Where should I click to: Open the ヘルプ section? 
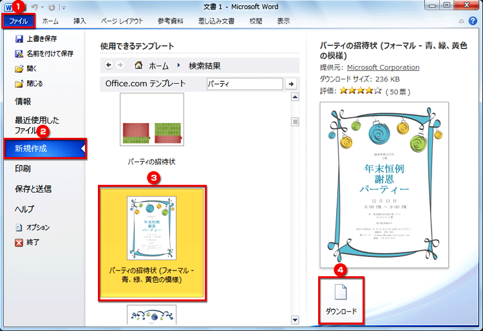click(x=24, y=209)
